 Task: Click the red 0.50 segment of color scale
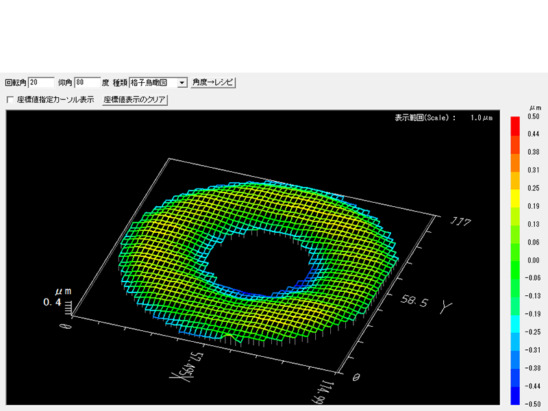coord(515,123)
